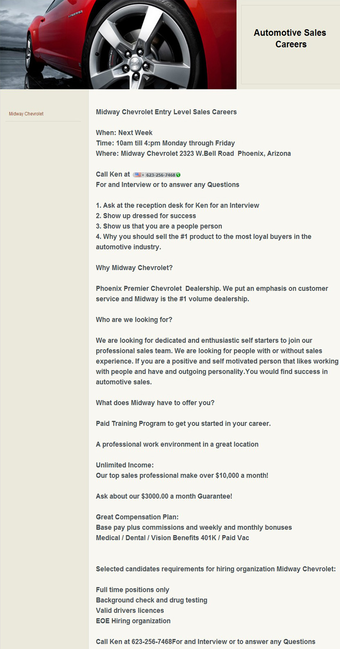Click the US flag icon beside phone number
Image resolution: width=340 pixels, height=649 pixels.
click(x=138, y=175)
